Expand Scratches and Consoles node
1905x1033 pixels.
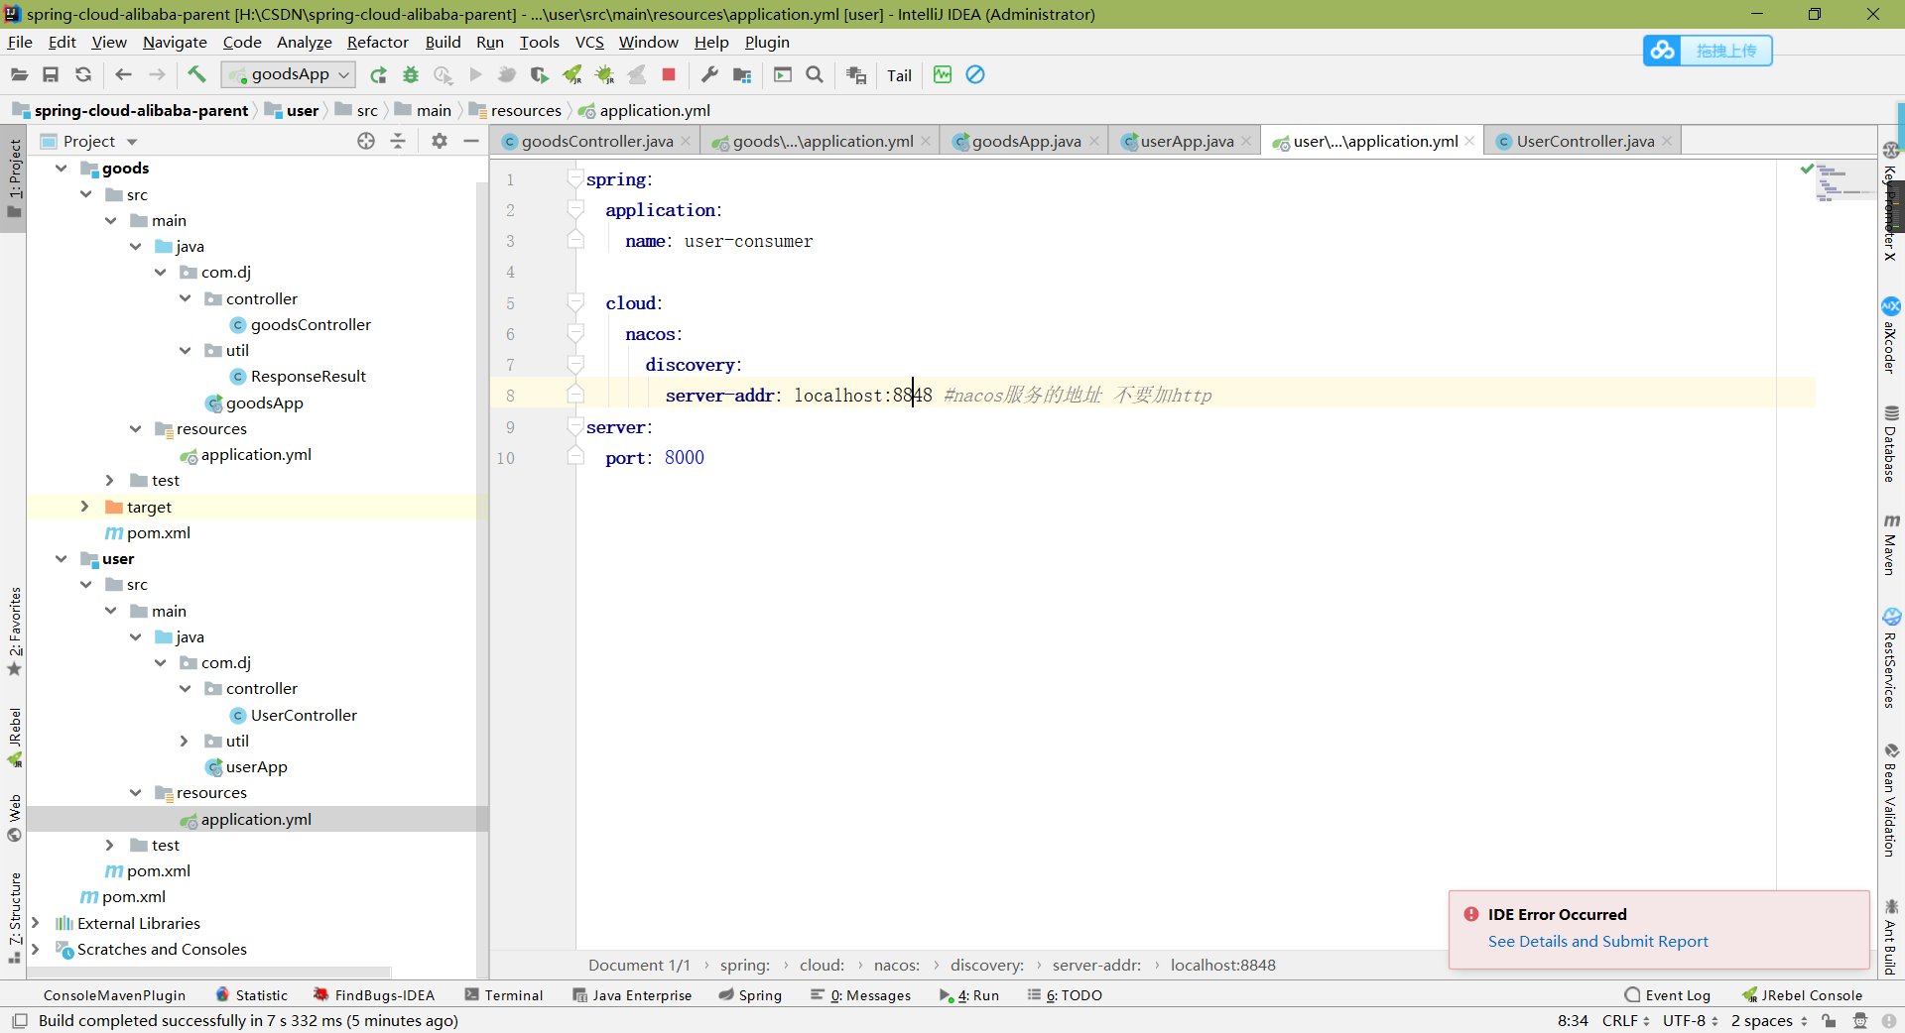36,949
